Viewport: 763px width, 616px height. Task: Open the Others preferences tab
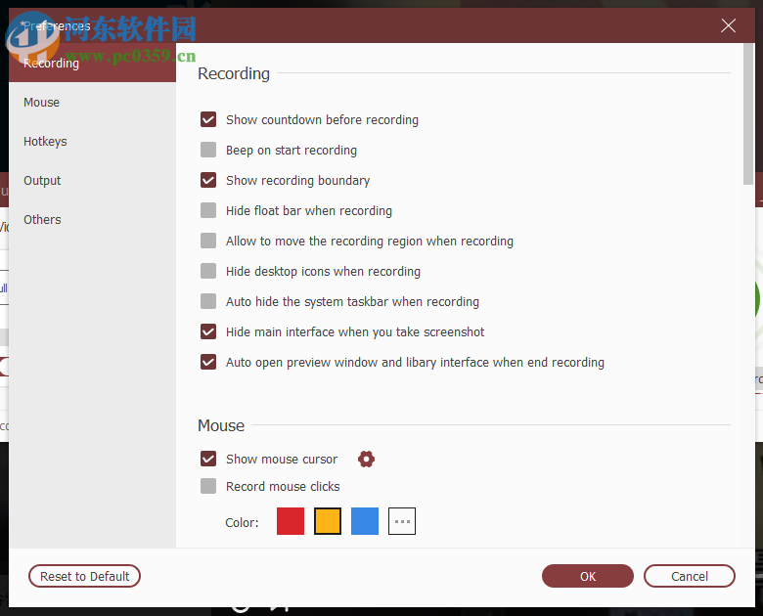pos(93,219)
